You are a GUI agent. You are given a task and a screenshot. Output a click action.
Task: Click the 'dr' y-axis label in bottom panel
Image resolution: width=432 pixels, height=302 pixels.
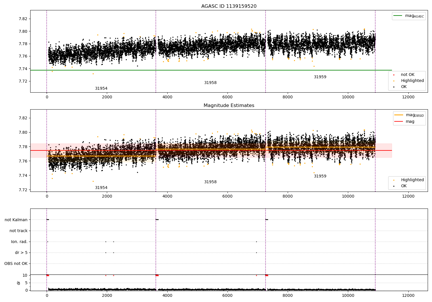pyautogui.click(x=19, y=283)
